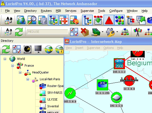Click the crossed flags icon in toolbar

(138, 32)
